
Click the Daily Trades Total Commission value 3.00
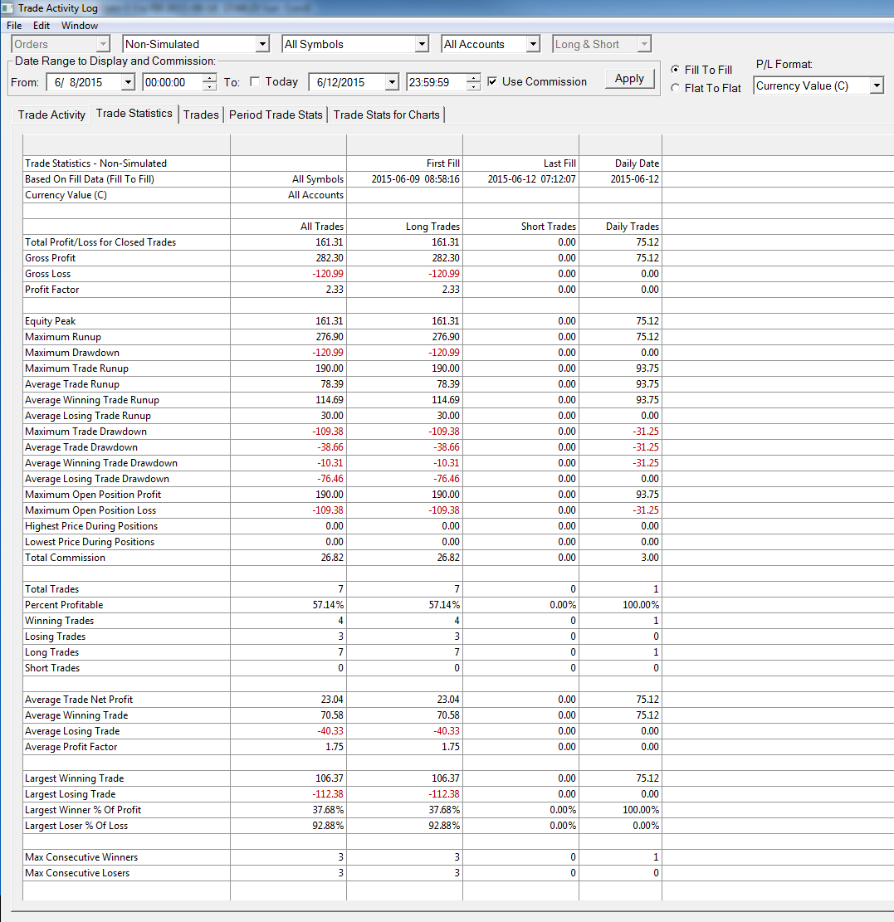pos(650,558)
